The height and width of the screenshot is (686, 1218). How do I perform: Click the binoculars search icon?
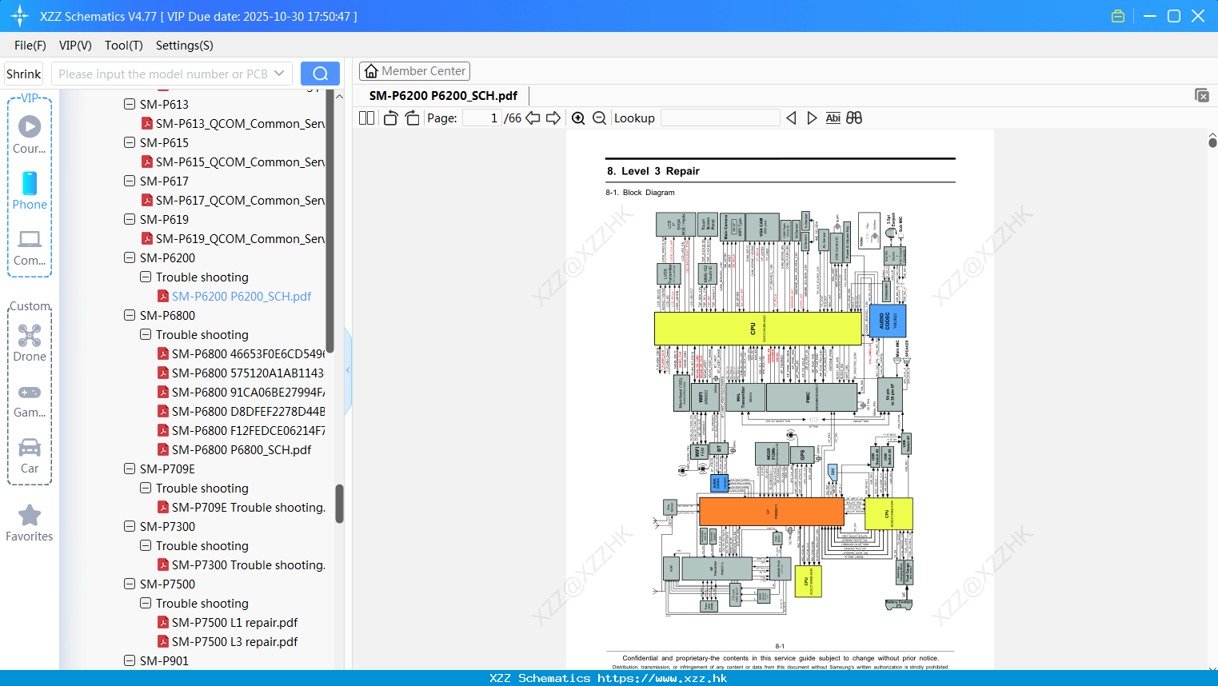point(854,118)
